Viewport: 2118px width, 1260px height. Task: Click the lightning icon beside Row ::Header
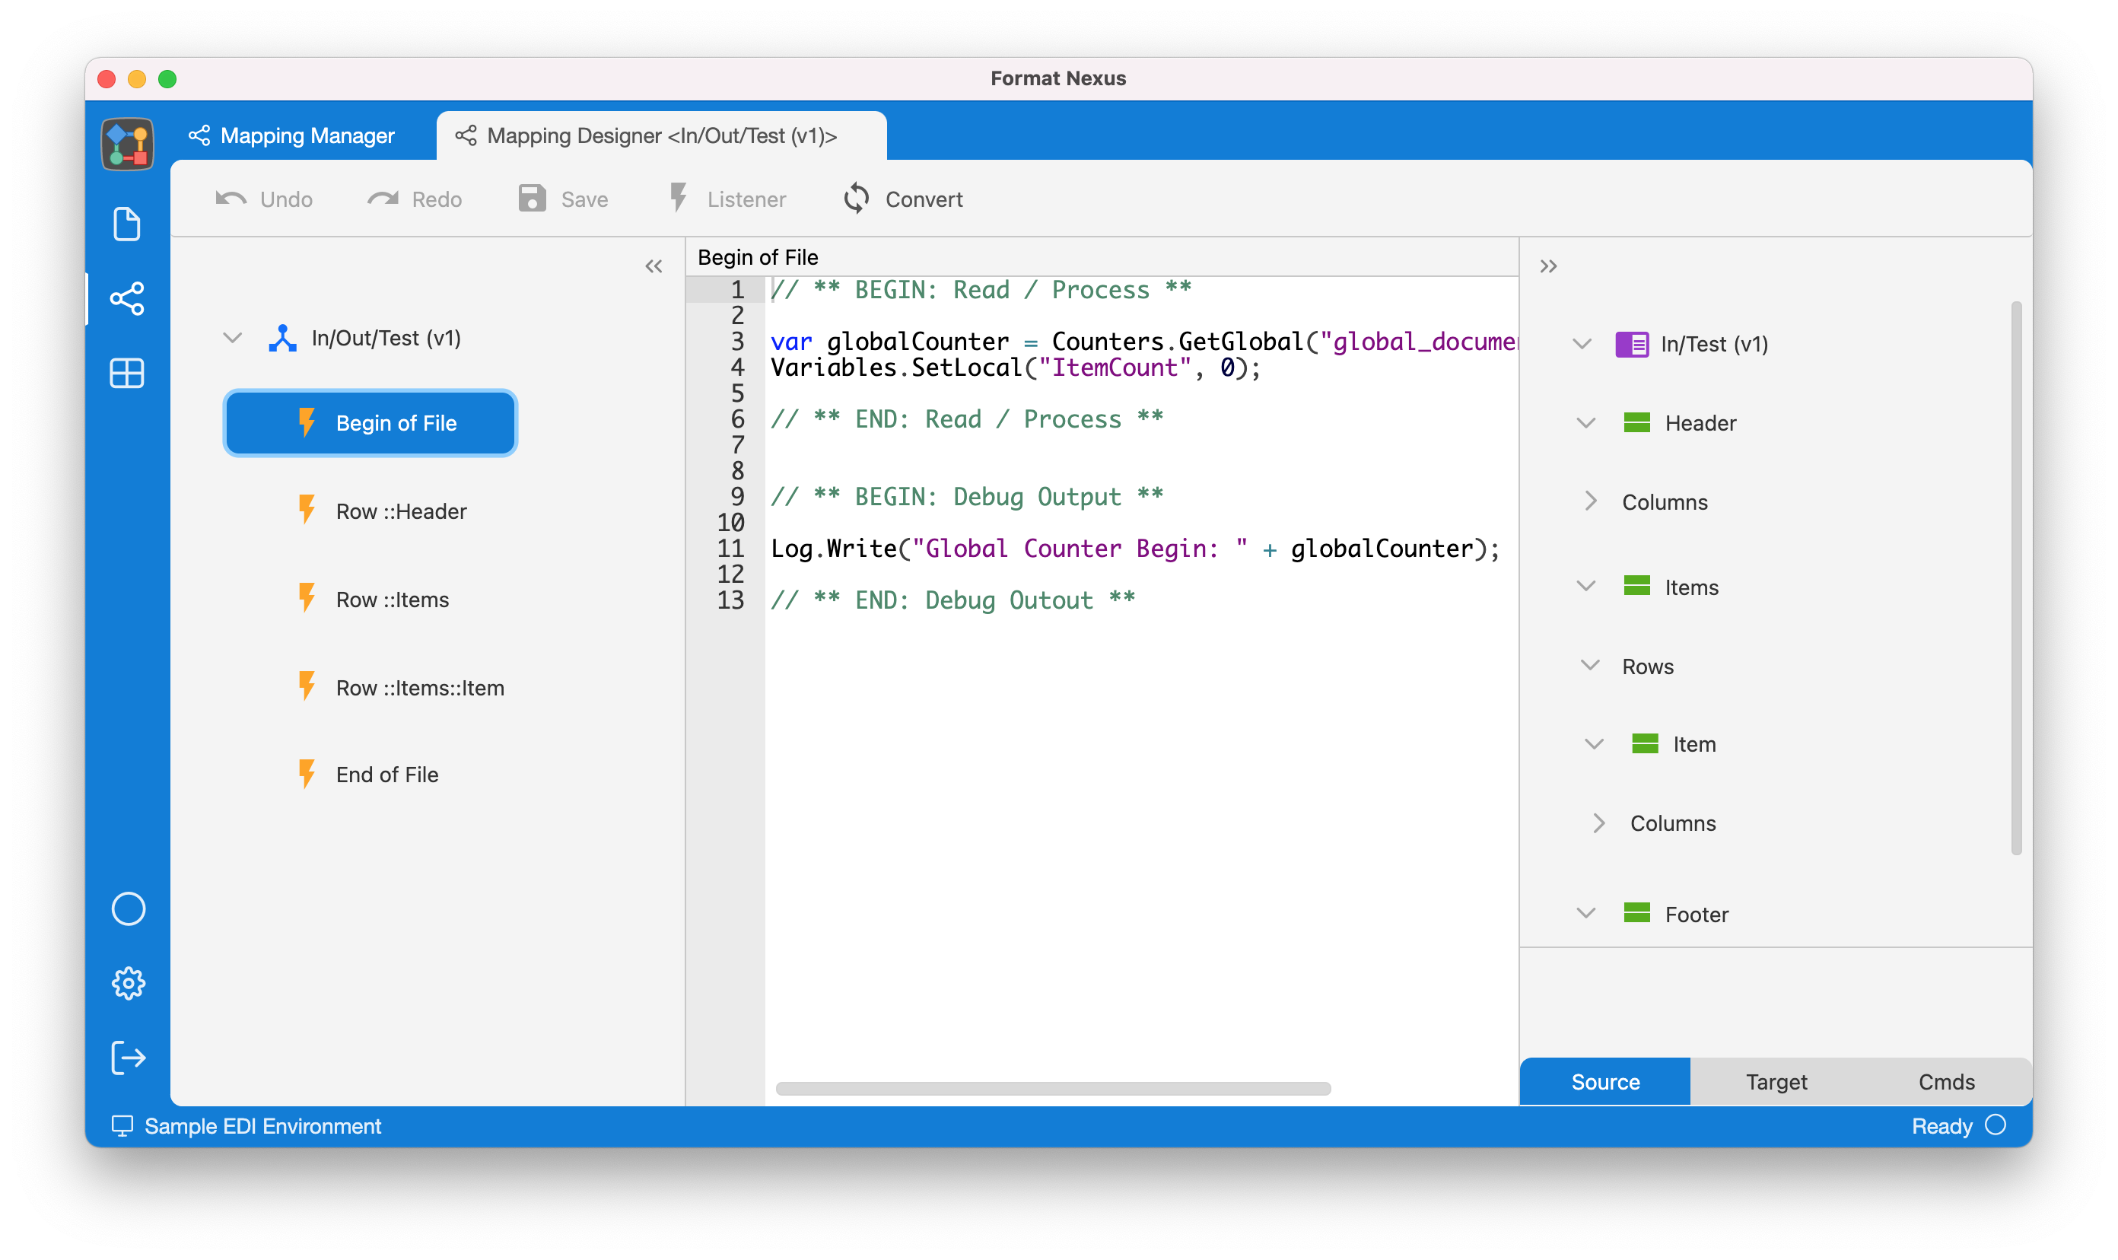coord(307,511)
